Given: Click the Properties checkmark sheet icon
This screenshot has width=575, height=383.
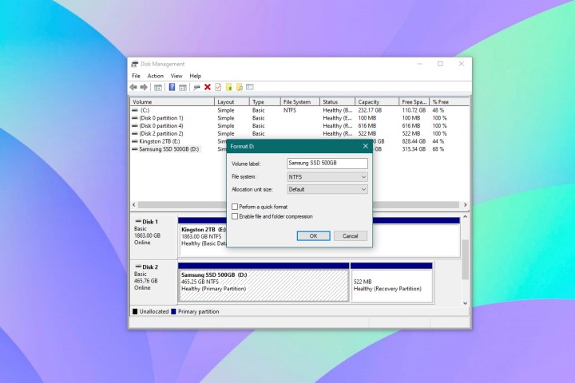Looking at the screenshot, I should pyautogui.click(x=218, y=87).
